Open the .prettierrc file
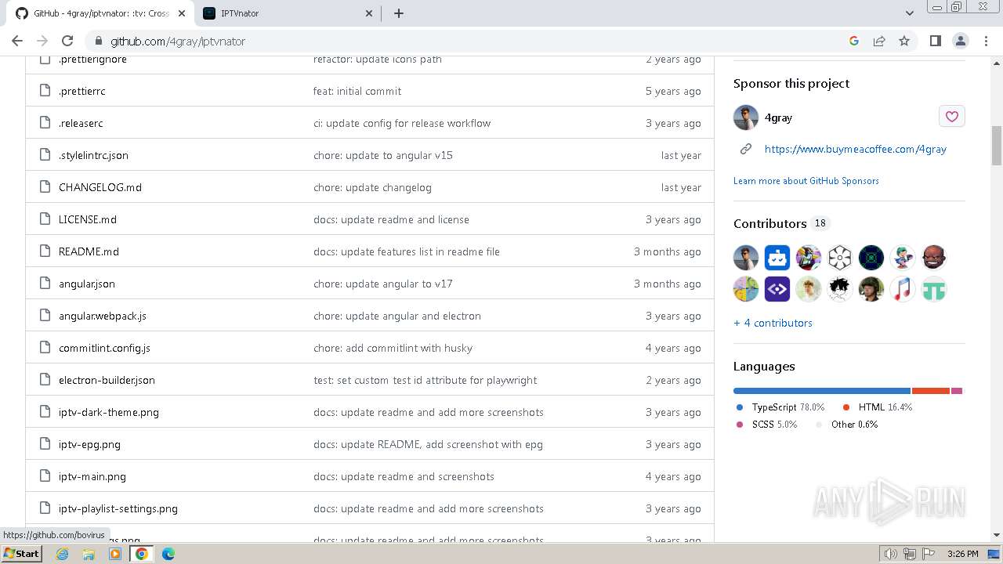This screenshot has height=564, width=1003. point(81,91)
